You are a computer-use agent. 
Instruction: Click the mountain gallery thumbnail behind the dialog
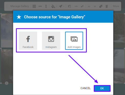tap(7, 30)
